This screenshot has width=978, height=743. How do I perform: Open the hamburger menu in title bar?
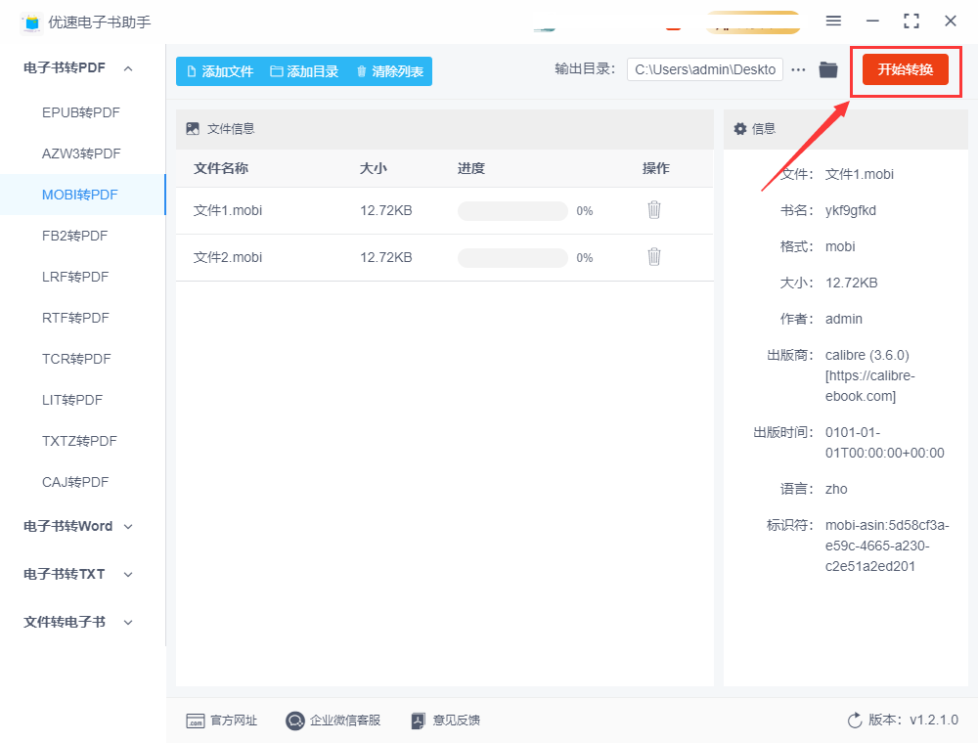pyautogui.click(x=833, y=21)
